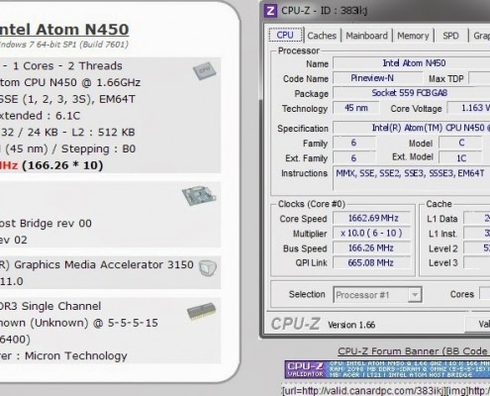This screenshot has height=396, width=490.
Task: Click 'Micron Technology' manufacturer text
Action: tap(76, 355)
